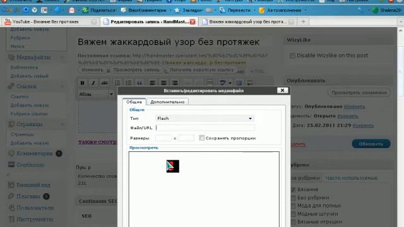
Task: Click Изменить next to Опубликовано status
Action: coord(354,107)
